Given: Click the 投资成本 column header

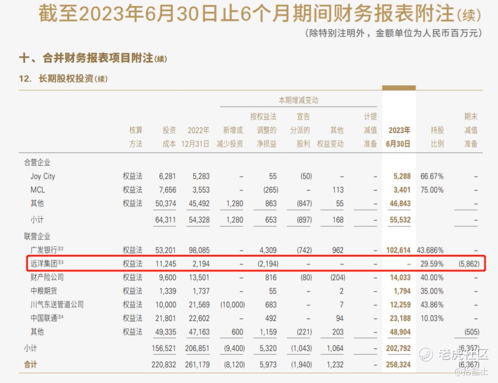Looking at the screenshot, I should (x=169, y=137).
